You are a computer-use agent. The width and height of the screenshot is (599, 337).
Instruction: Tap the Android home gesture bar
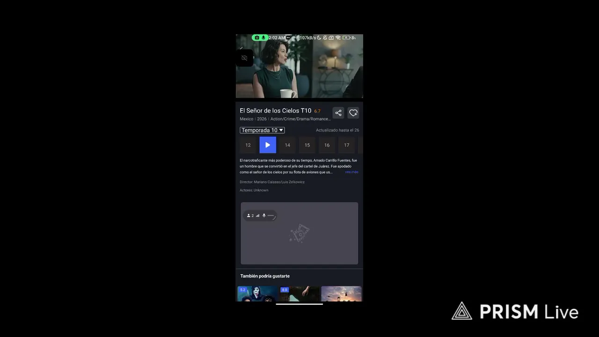(x=299, y=304)
